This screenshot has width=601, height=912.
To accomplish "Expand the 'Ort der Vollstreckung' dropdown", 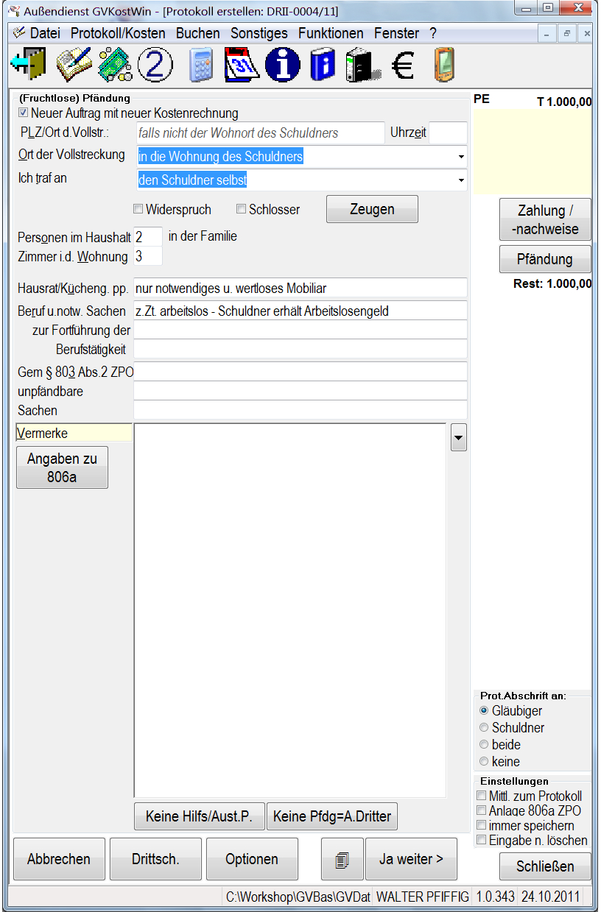I will coord(460,157).
